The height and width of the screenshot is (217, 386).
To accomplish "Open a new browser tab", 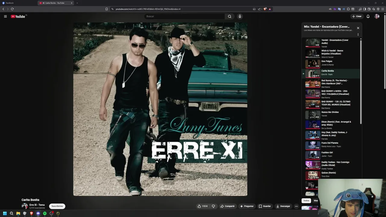I will [x=77, y=3].
